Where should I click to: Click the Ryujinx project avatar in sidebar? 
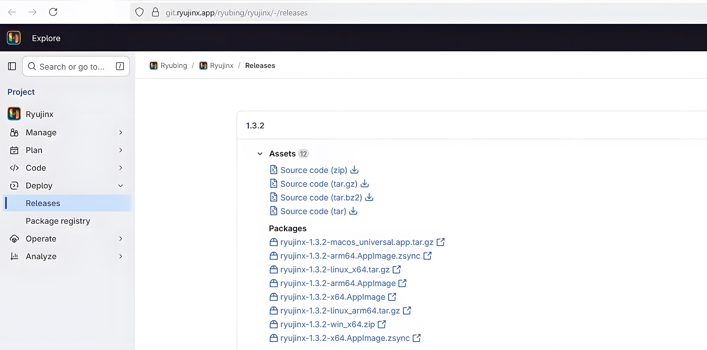coord(14,114)
